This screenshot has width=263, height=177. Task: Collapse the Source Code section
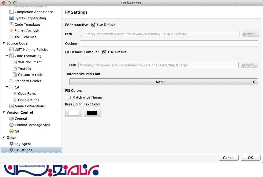4,43
